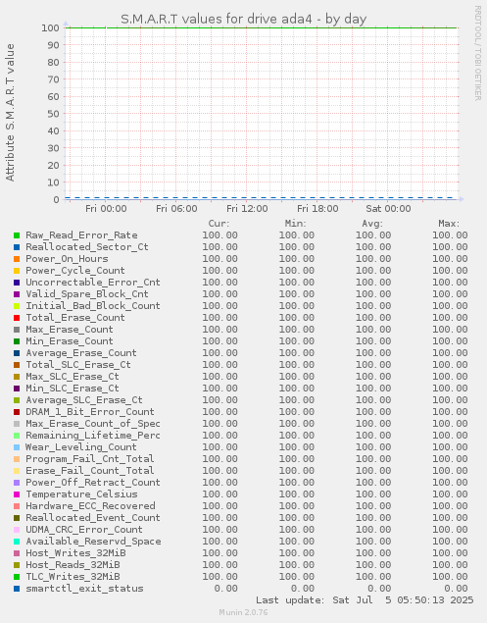
Task: Click the Max column header
Action: click(x=449, y=224)
